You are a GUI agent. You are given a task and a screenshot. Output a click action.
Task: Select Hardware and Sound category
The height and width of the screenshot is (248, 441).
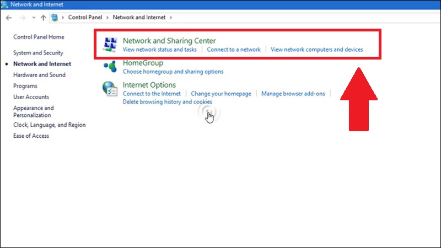click(39, 75)
